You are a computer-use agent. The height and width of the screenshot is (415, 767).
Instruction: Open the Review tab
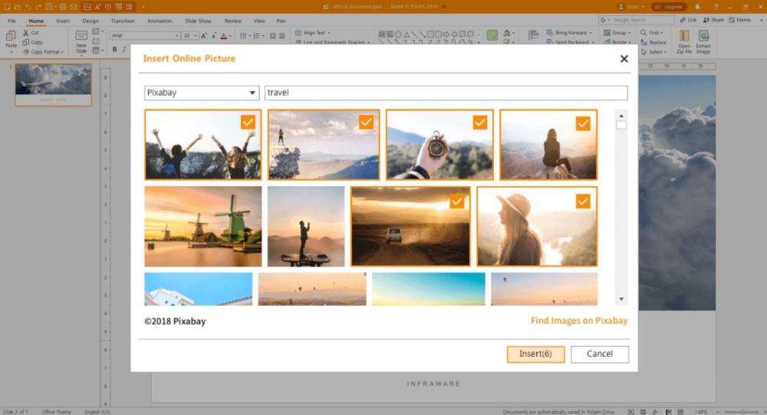point(233,21)
